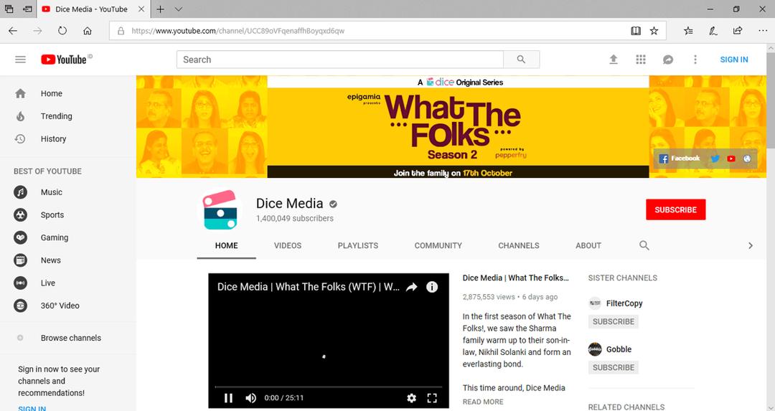This screenshot has height=411, width=775.
Task: Click the info icon on video player
Action: (x=432, y=287)
